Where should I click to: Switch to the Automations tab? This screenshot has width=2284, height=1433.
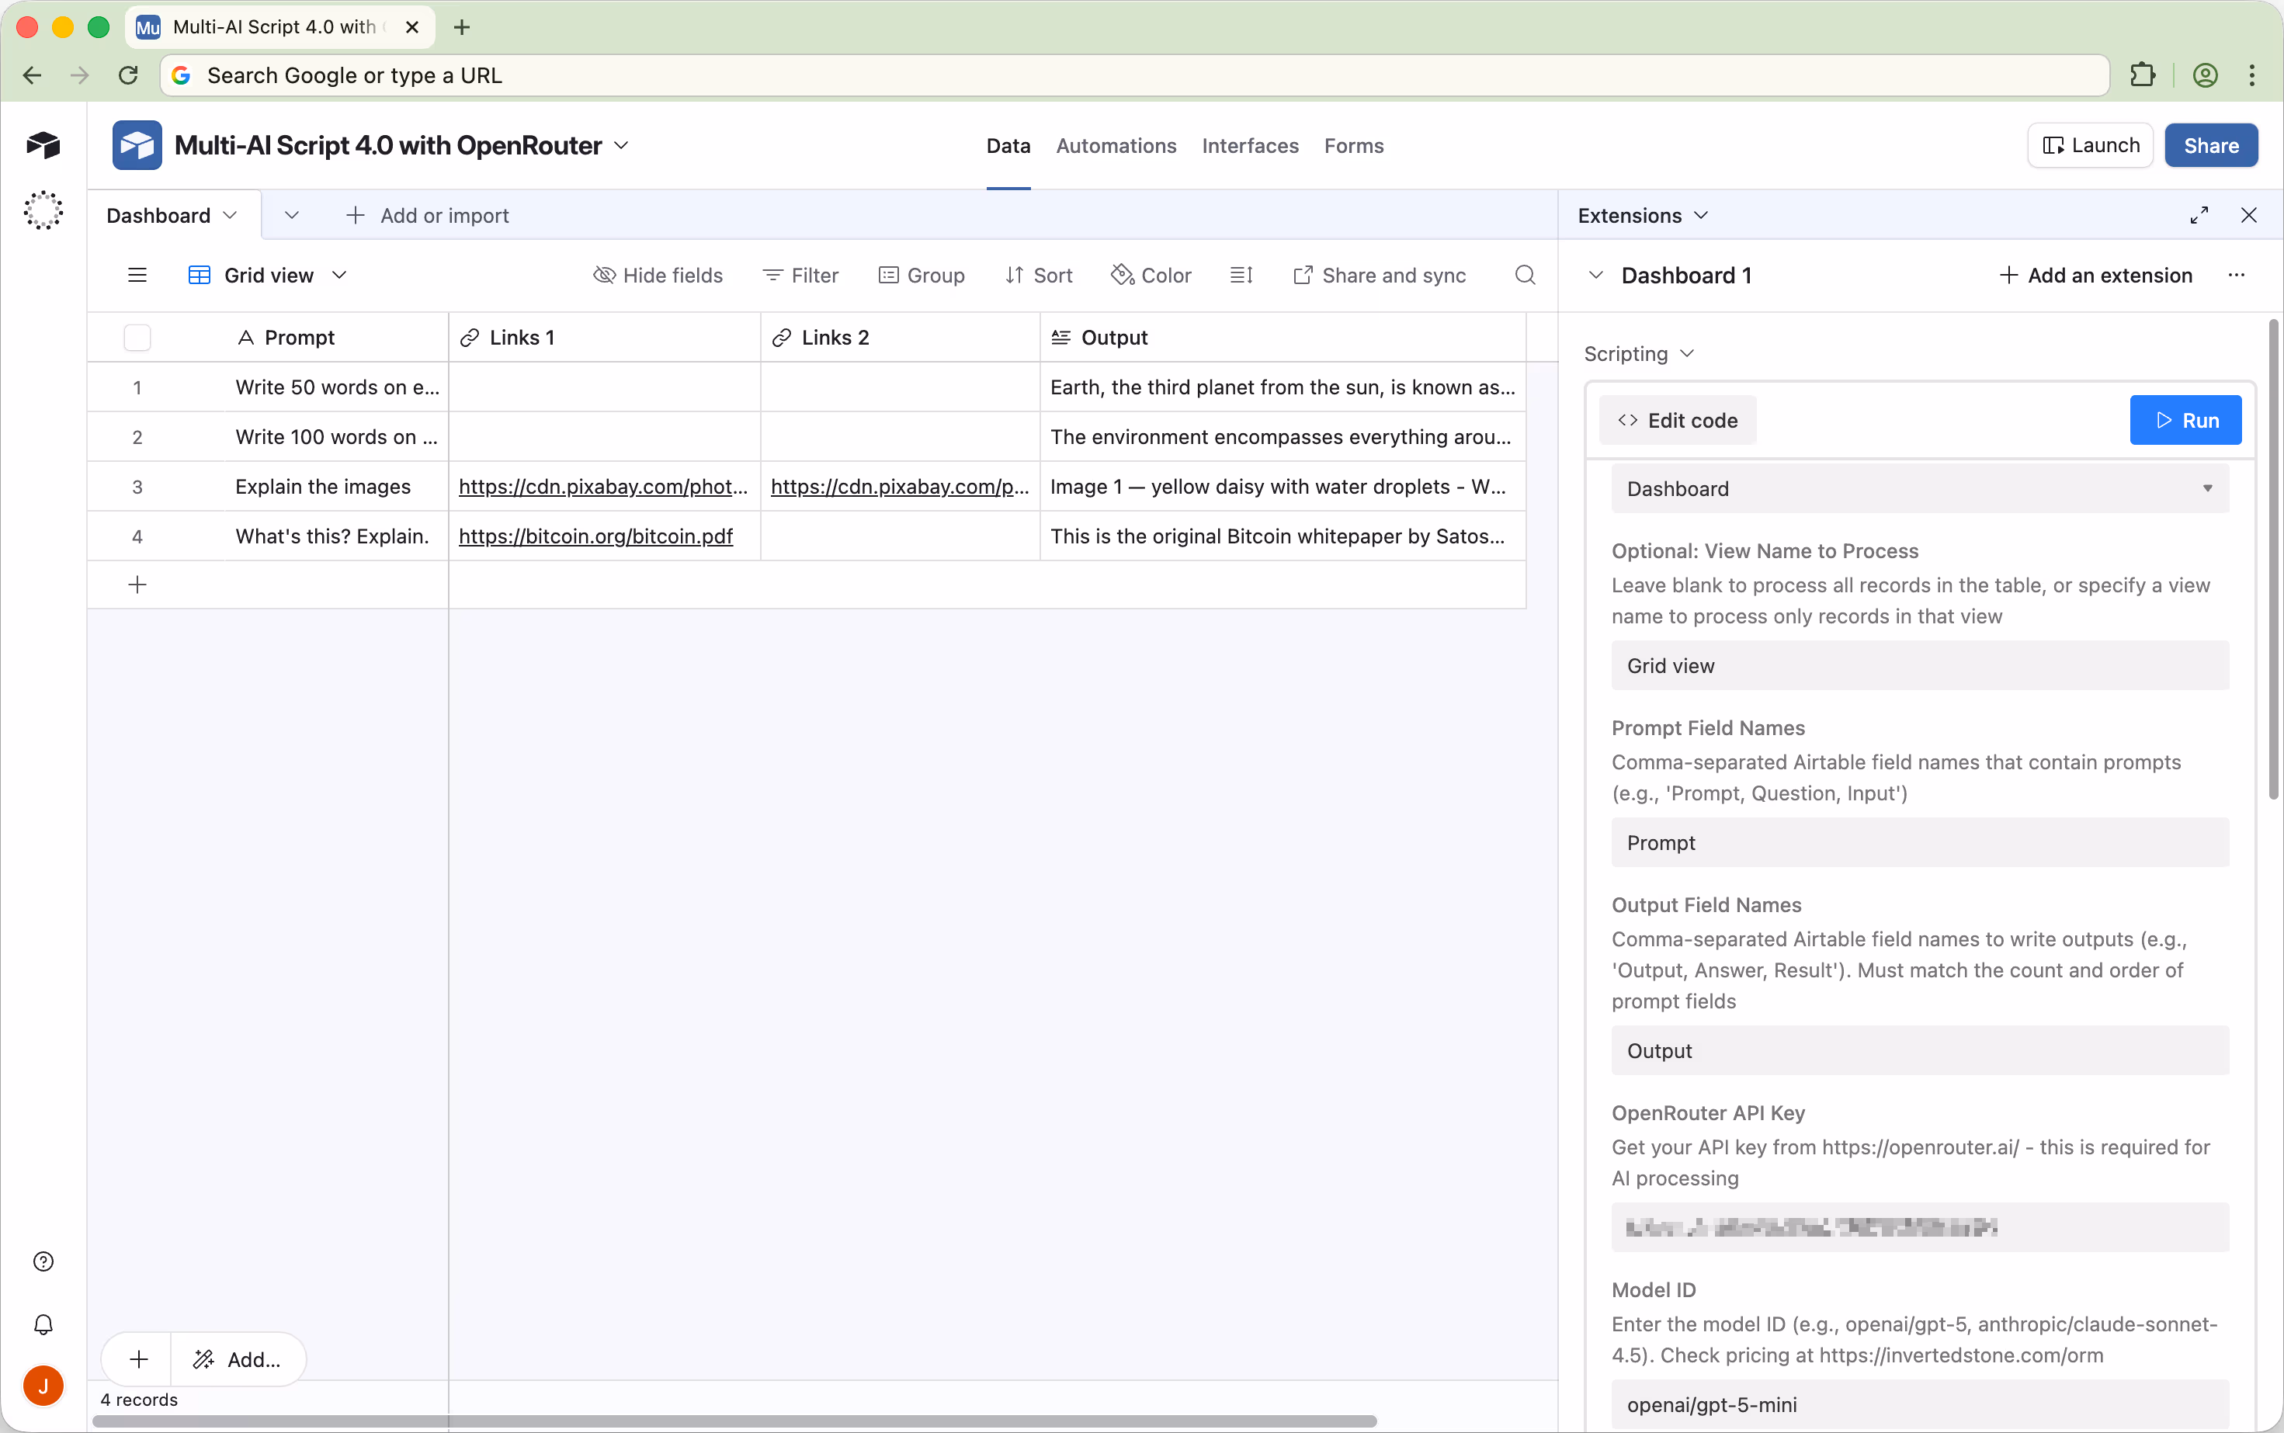pyautogui.click(x=1115, y=146)
